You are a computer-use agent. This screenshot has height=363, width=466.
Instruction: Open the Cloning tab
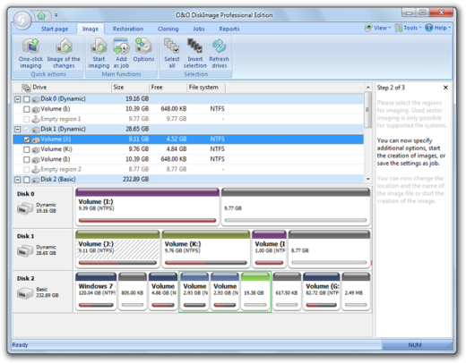tap(168, 29)
